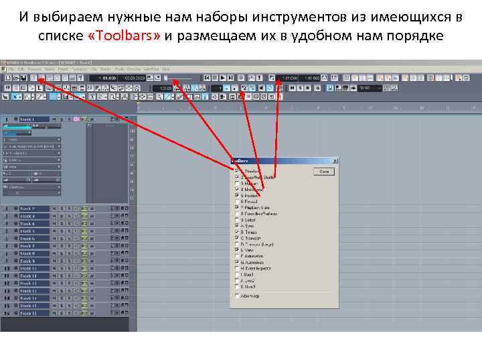The height and width of the screenshot is (362, 482).
Task: Toggle the Views toolbar checkbox
Action: point(237,250)
